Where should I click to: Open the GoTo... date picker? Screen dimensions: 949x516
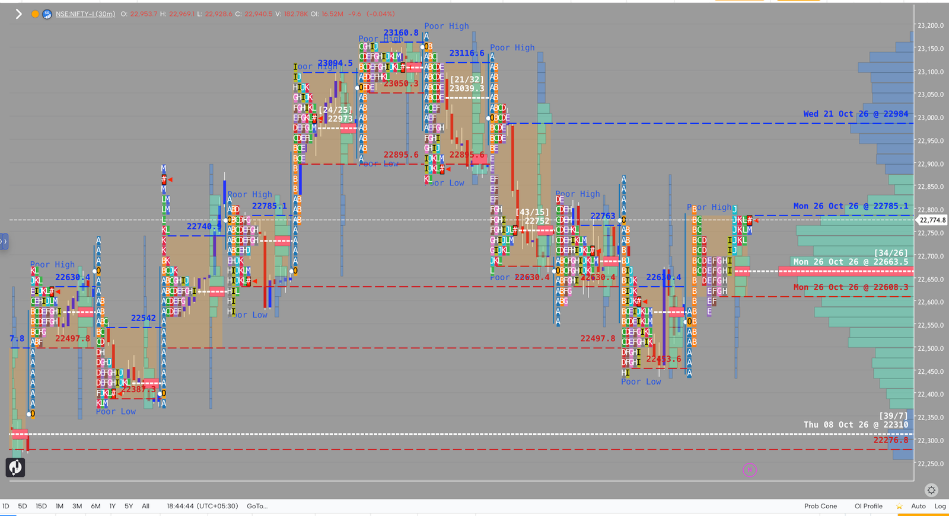tap(257, 507)
